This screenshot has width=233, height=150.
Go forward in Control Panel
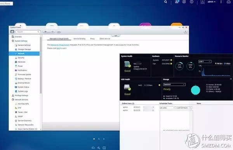click(x=52, y=31)
